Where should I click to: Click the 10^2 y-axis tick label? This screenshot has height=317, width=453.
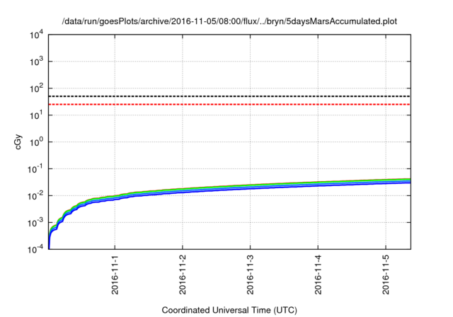(x=37, y=88)
